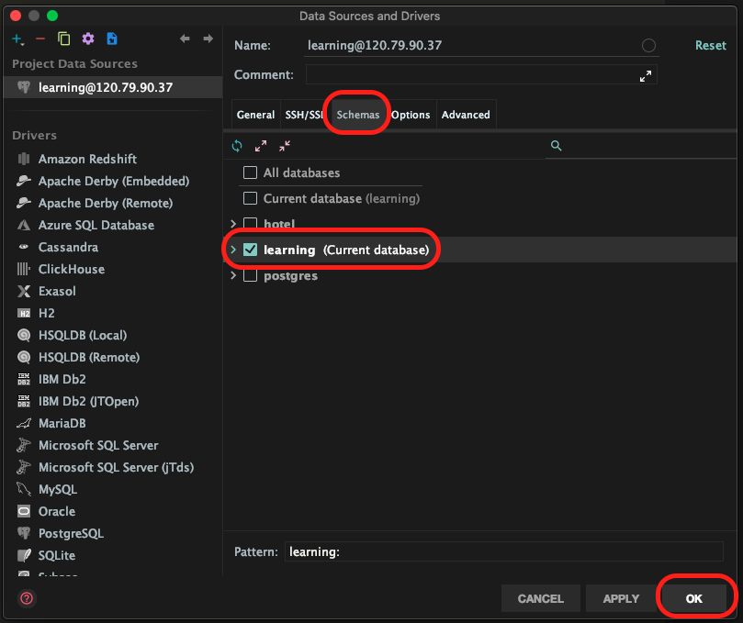Tick the postgres database checkbox
Image resolution: width=743 pixels, height=623 pixels.
250,275
